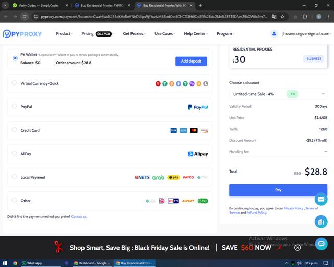Image resolution: width=334 pixels, height=267 pixels.
Task: Click the taskbar clock 2:15 p.m.
Action: (311, 263)
